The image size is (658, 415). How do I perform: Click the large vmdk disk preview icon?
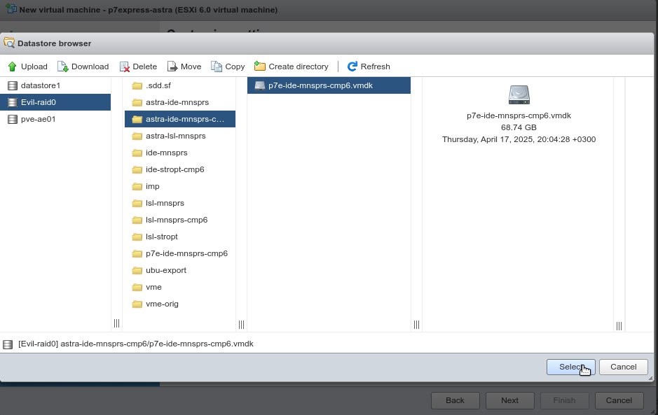click(519, 94)
